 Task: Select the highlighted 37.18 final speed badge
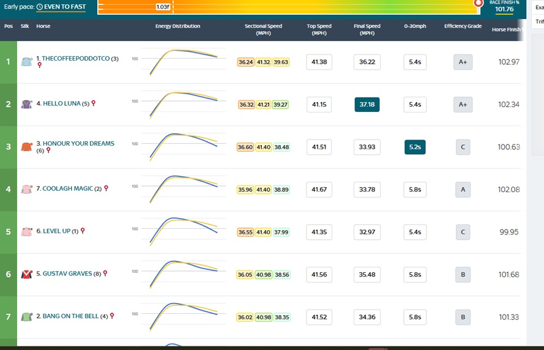pos(367,105)
